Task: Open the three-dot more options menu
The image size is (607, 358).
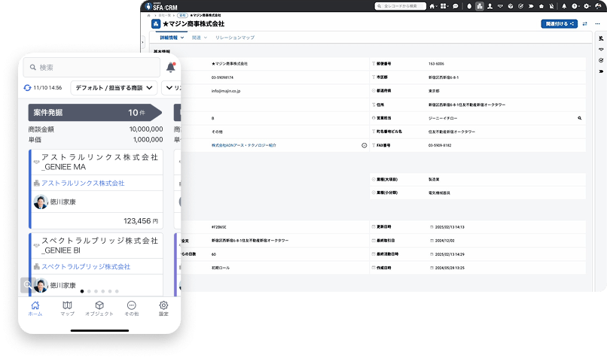Action: (x=597, y=24)
